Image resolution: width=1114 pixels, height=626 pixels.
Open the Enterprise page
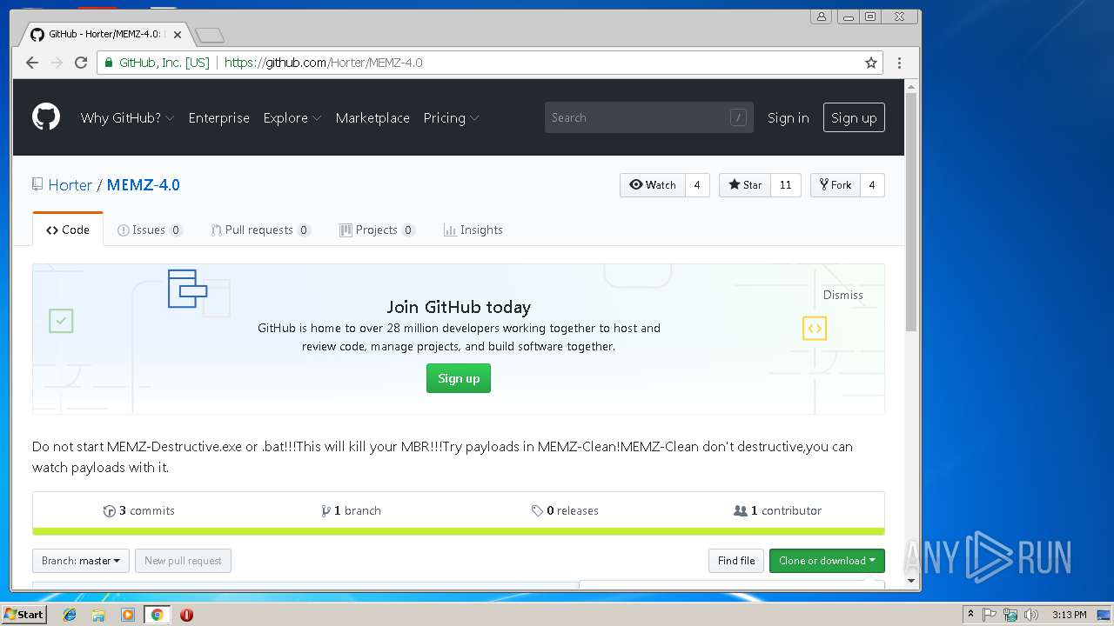[x=219, y=117]
